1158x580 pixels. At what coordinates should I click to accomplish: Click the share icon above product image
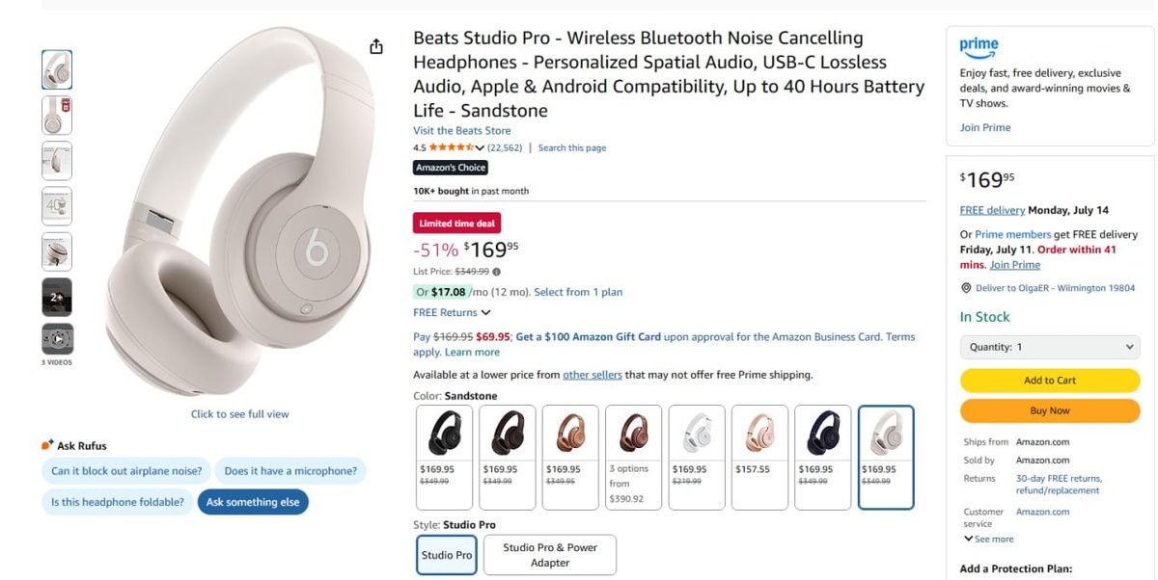click(376, 47)
